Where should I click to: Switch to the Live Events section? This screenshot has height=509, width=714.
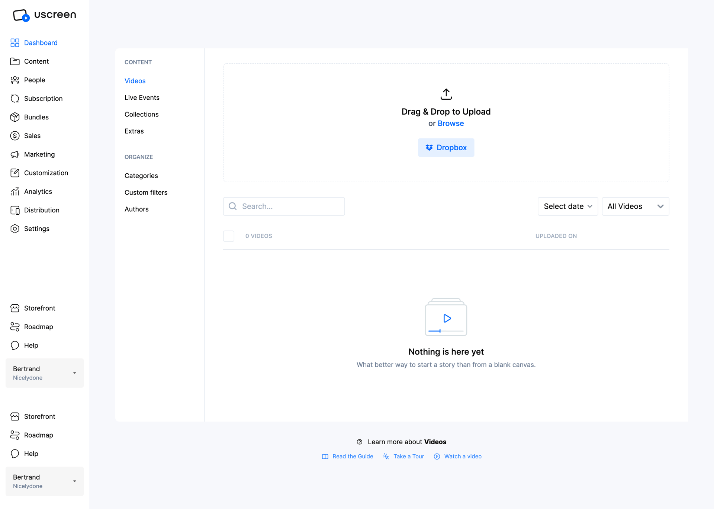coord(142,97)
